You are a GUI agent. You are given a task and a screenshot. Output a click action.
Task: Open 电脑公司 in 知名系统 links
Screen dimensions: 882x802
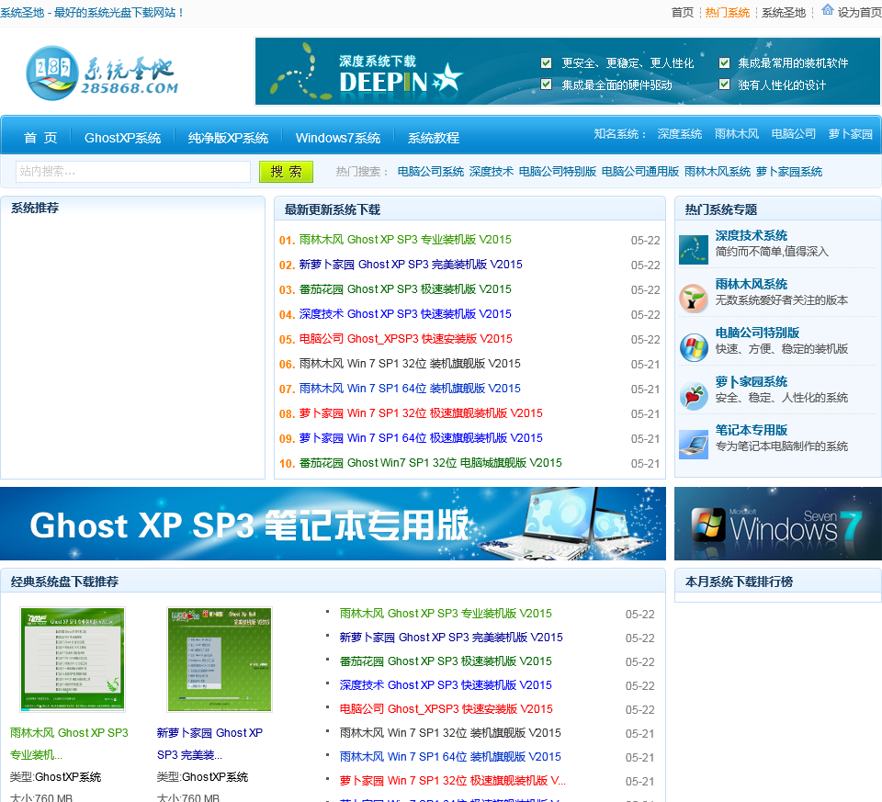coord(793,134)
